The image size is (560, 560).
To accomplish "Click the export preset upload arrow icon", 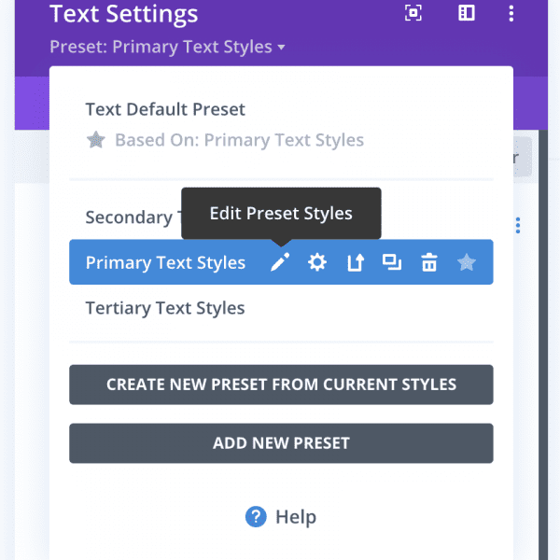I will [x=355, y=262].
